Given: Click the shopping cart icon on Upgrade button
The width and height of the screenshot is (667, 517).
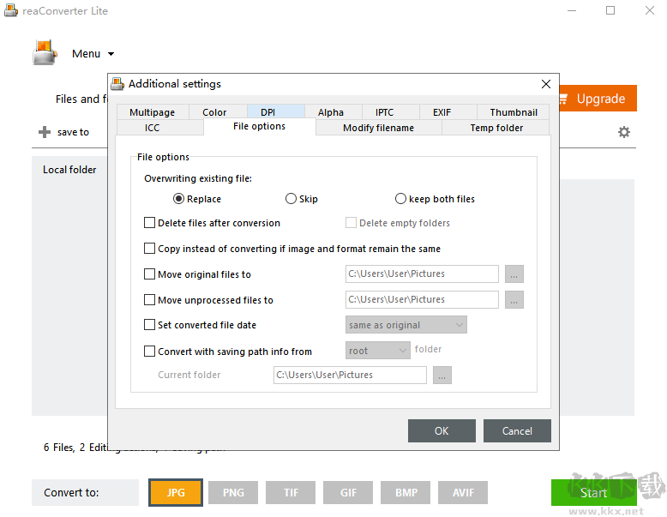Looking at the screenshot, I should pos(563,99).
